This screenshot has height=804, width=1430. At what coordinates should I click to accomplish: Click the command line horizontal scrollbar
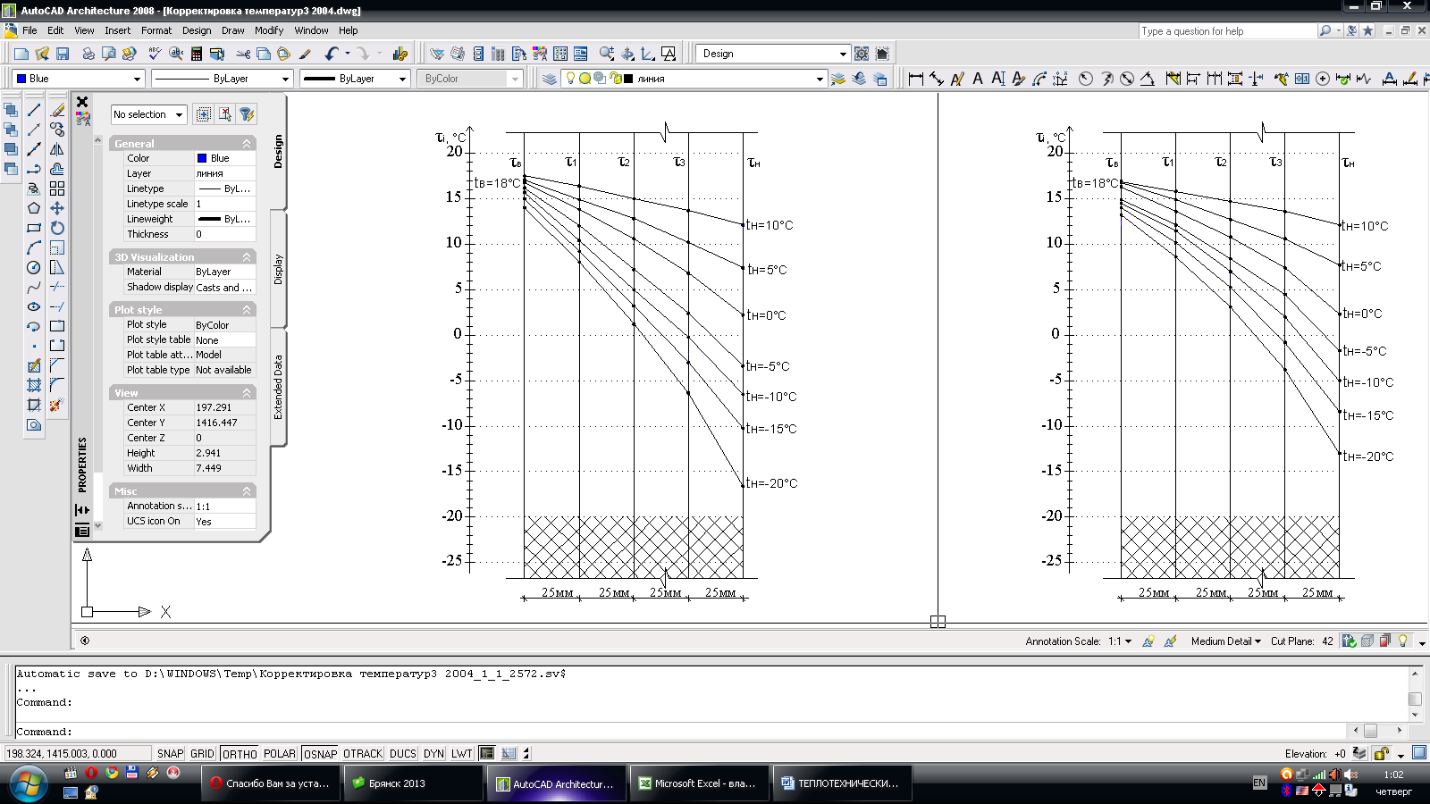(x=1377, y=731)
